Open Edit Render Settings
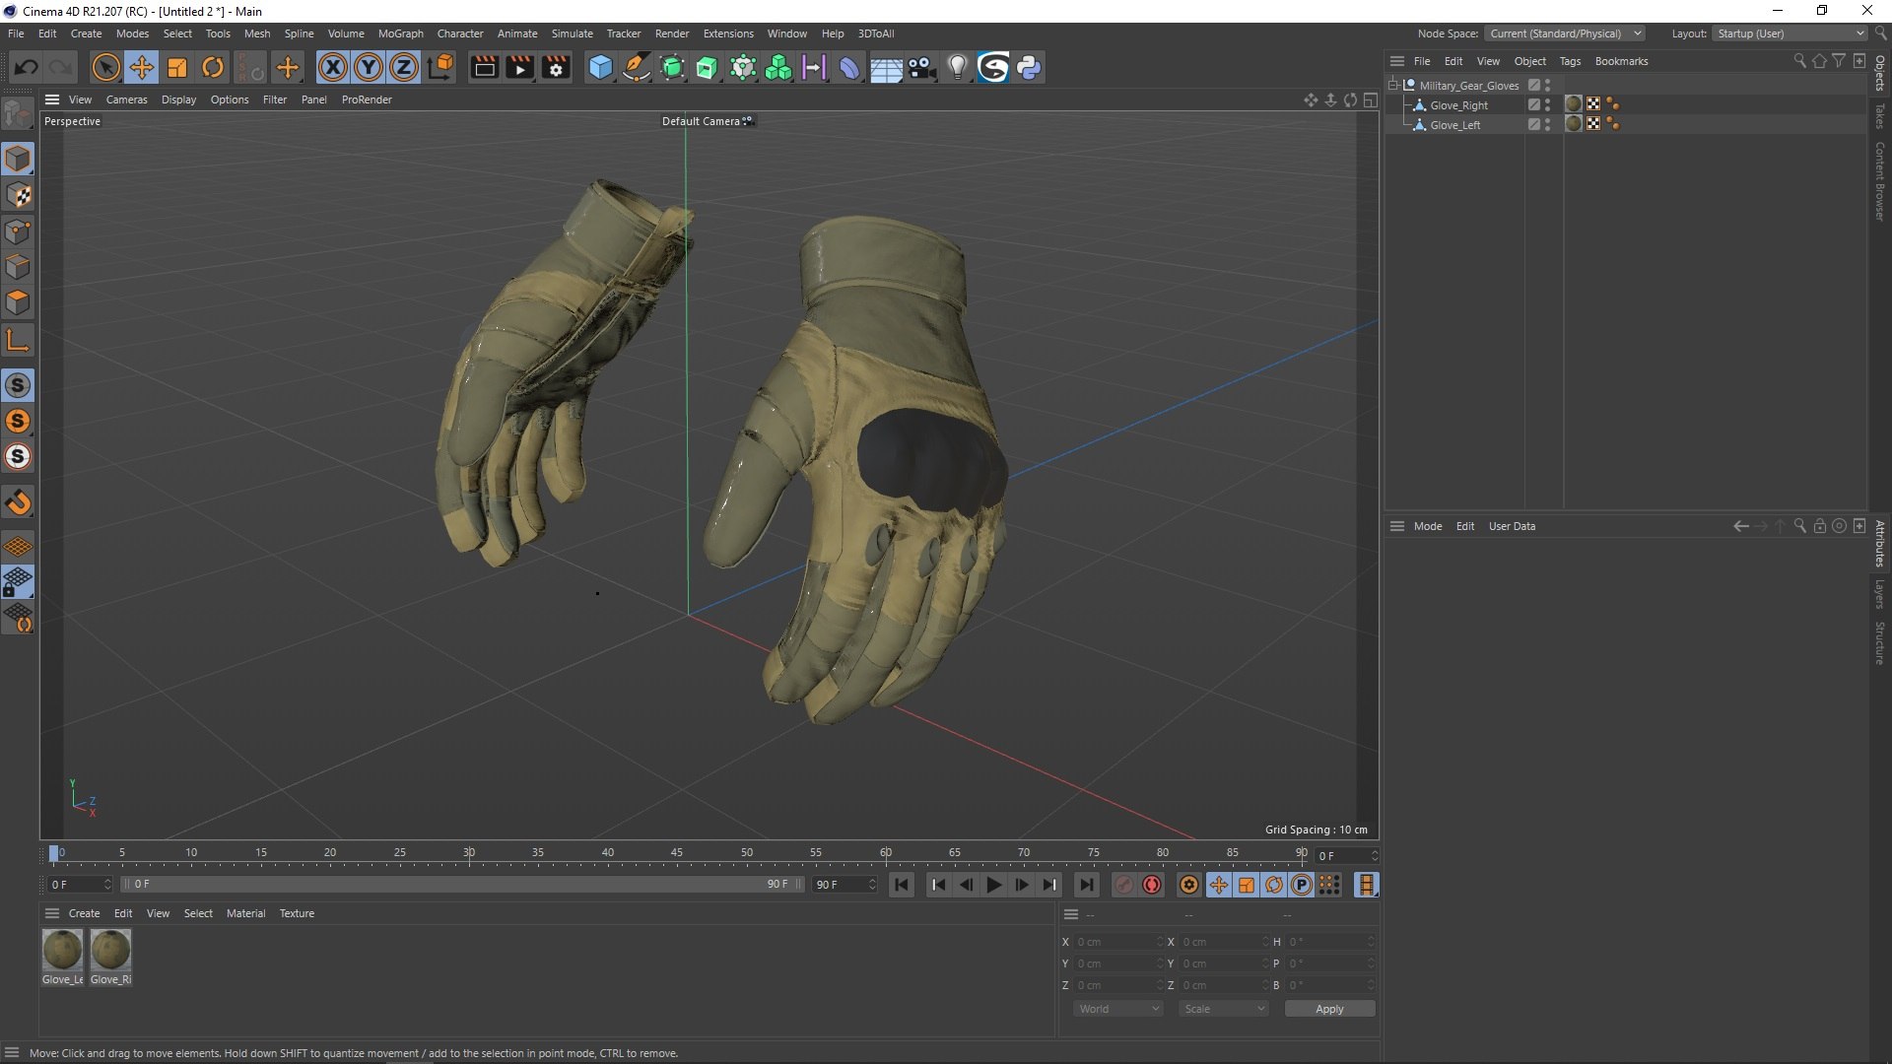This screenshot has height=1064, width=1892. coord(556,67)
